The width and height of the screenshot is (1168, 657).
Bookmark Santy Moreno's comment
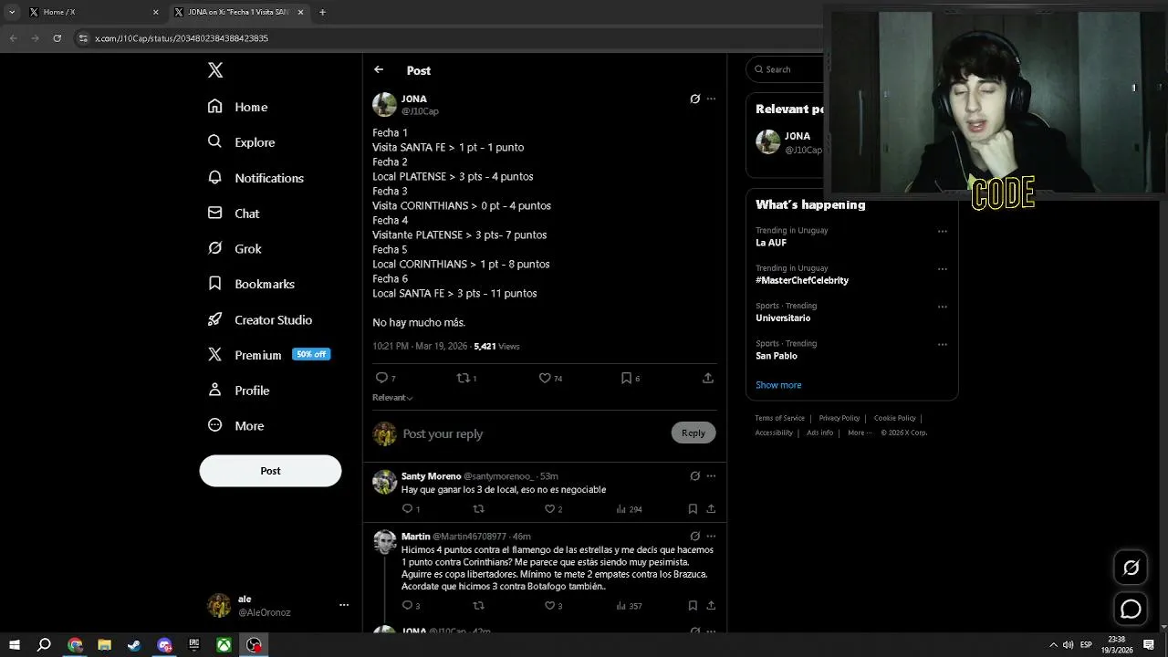693,509
